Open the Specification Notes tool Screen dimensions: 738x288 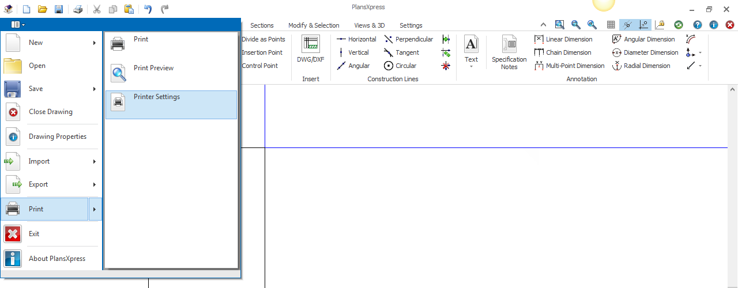pos(509,52)
